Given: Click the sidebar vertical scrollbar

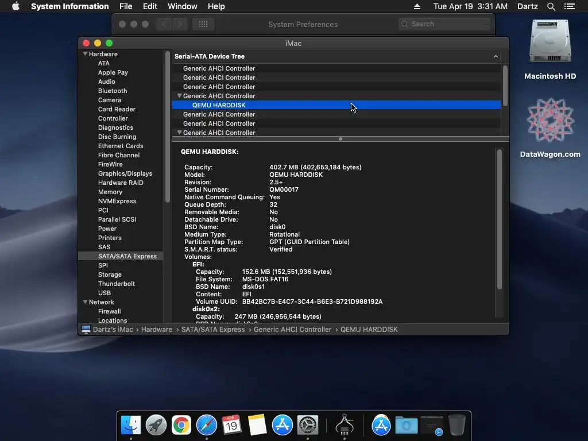Looking at the screenshot, I should (x=167, y=127).
